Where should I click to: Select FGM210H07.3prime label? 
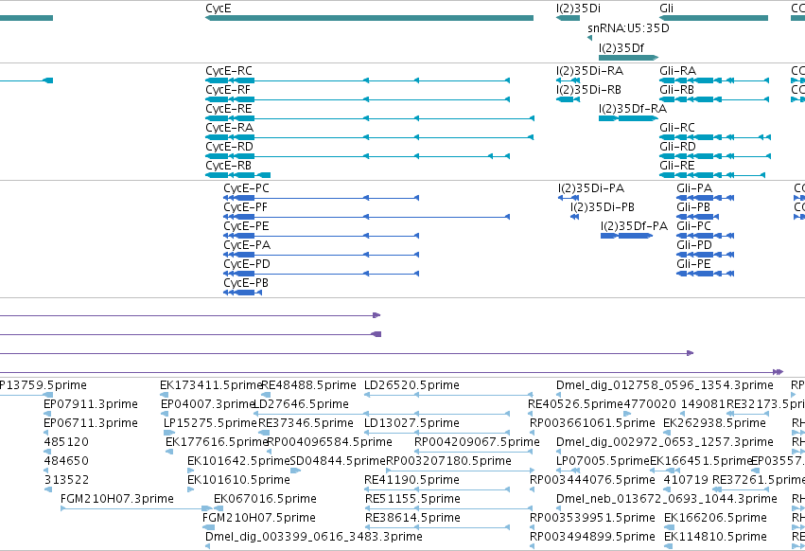point(117,499)
